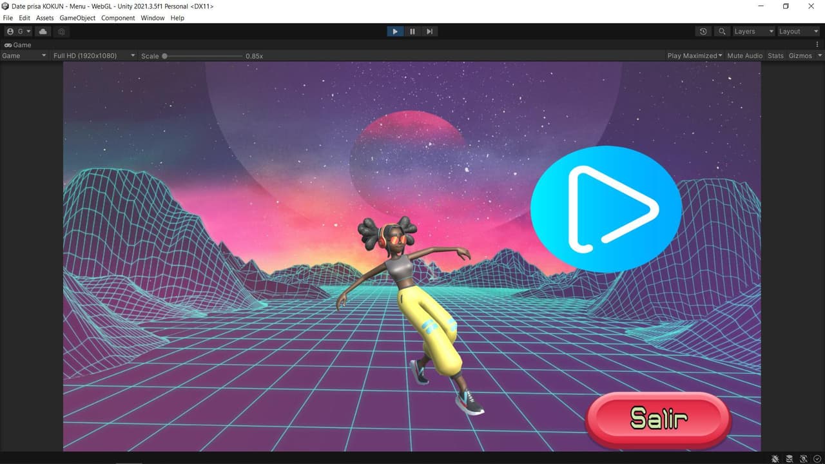Click the Scale slider handle

click(x=165, y=56)
